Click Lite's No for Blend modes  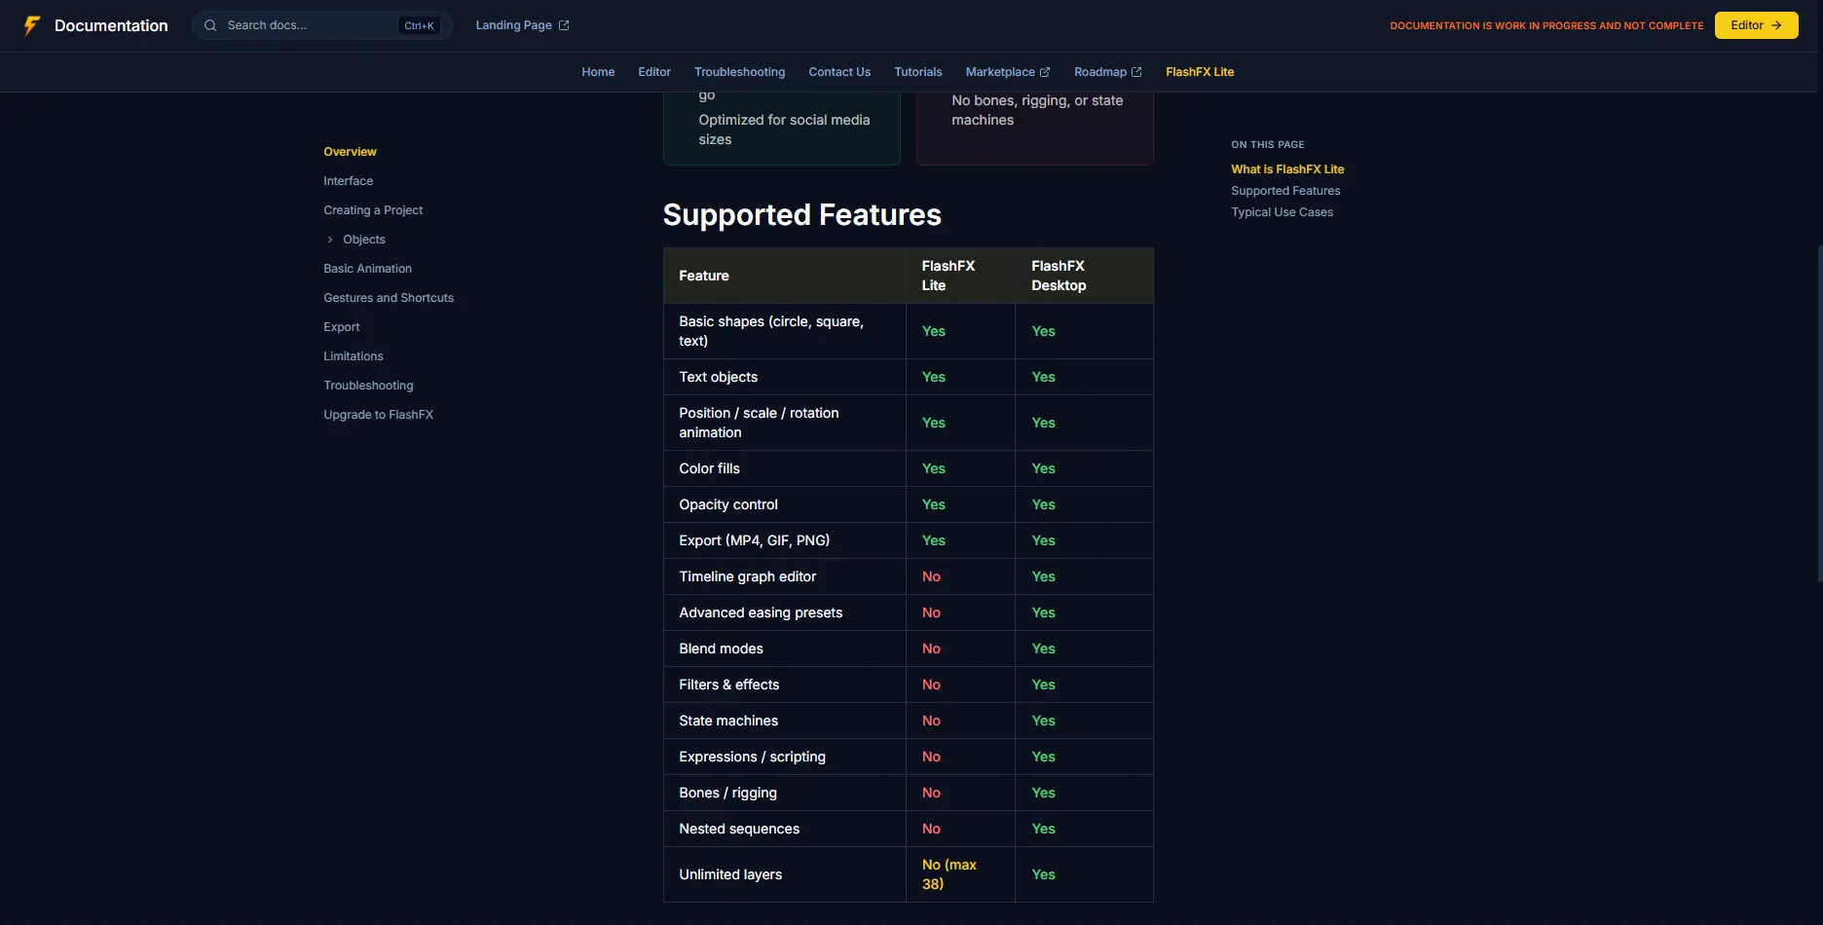(961, 648)
